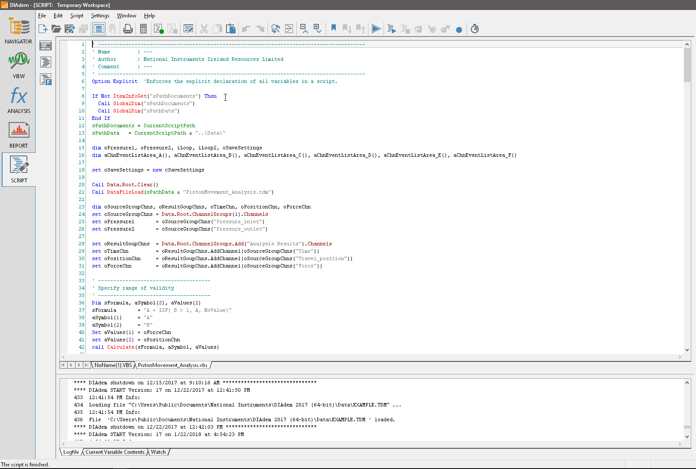Open the REPORT panel
The width and height of the screenshot is (696, 469).
18,135
